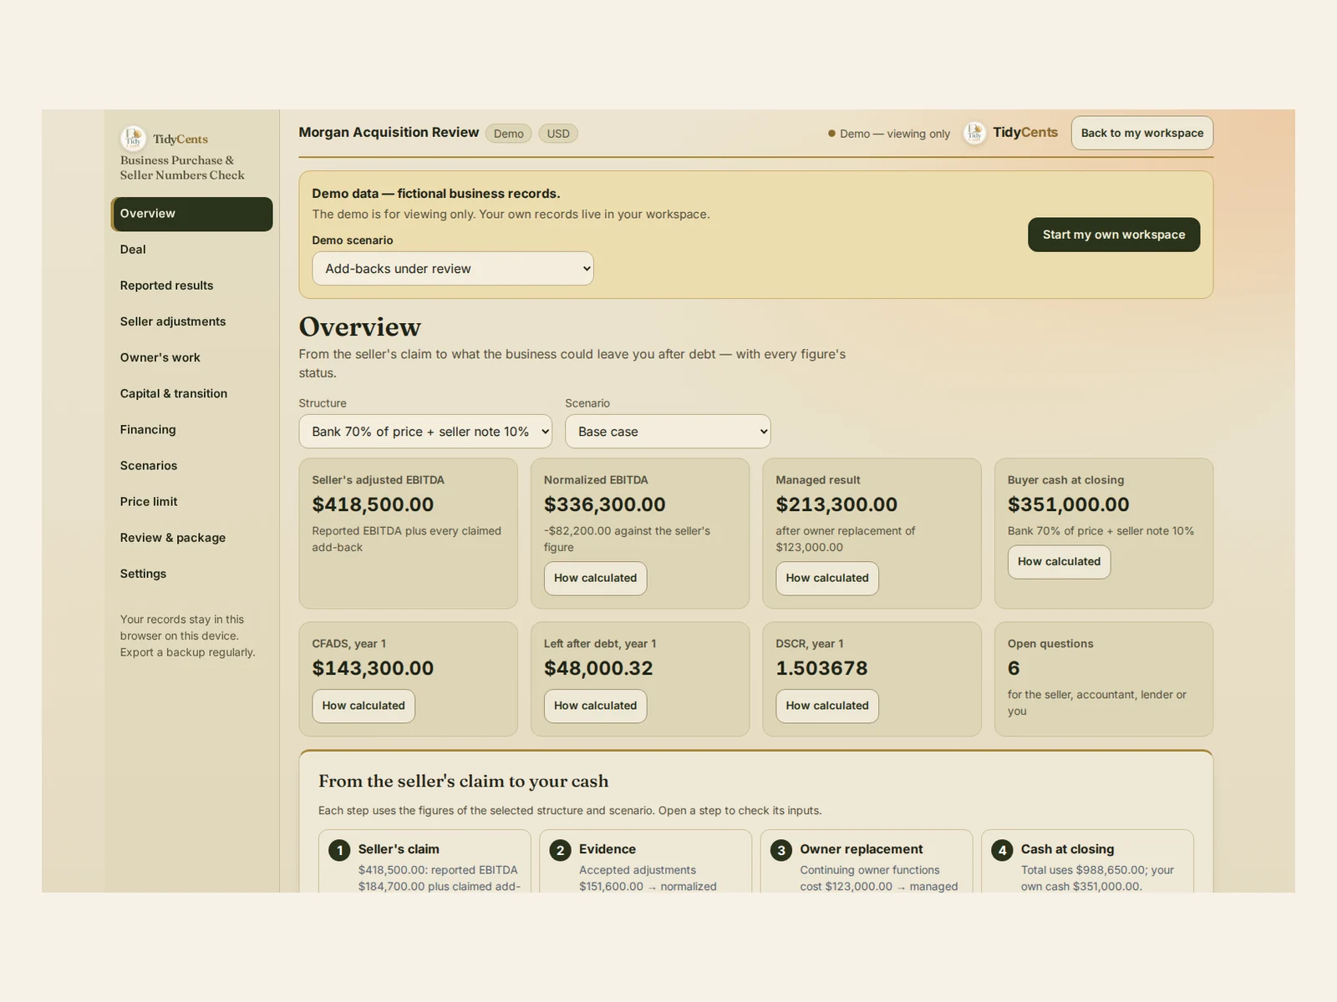1337x1002 pixels.
Task: Go to Scenarios in the sidebar
Action: (x=191, y=466)
